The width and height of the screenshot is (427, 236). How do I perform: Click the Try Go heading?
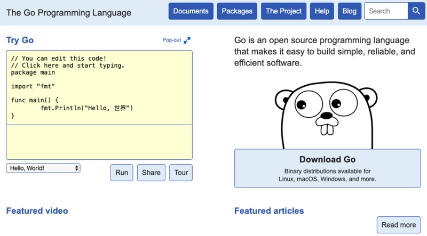tap(20, 40)
